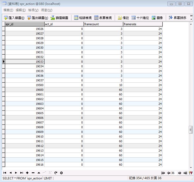Sort ascending (昇冪排序)
The image size is (194, 182).
point(178,18)
